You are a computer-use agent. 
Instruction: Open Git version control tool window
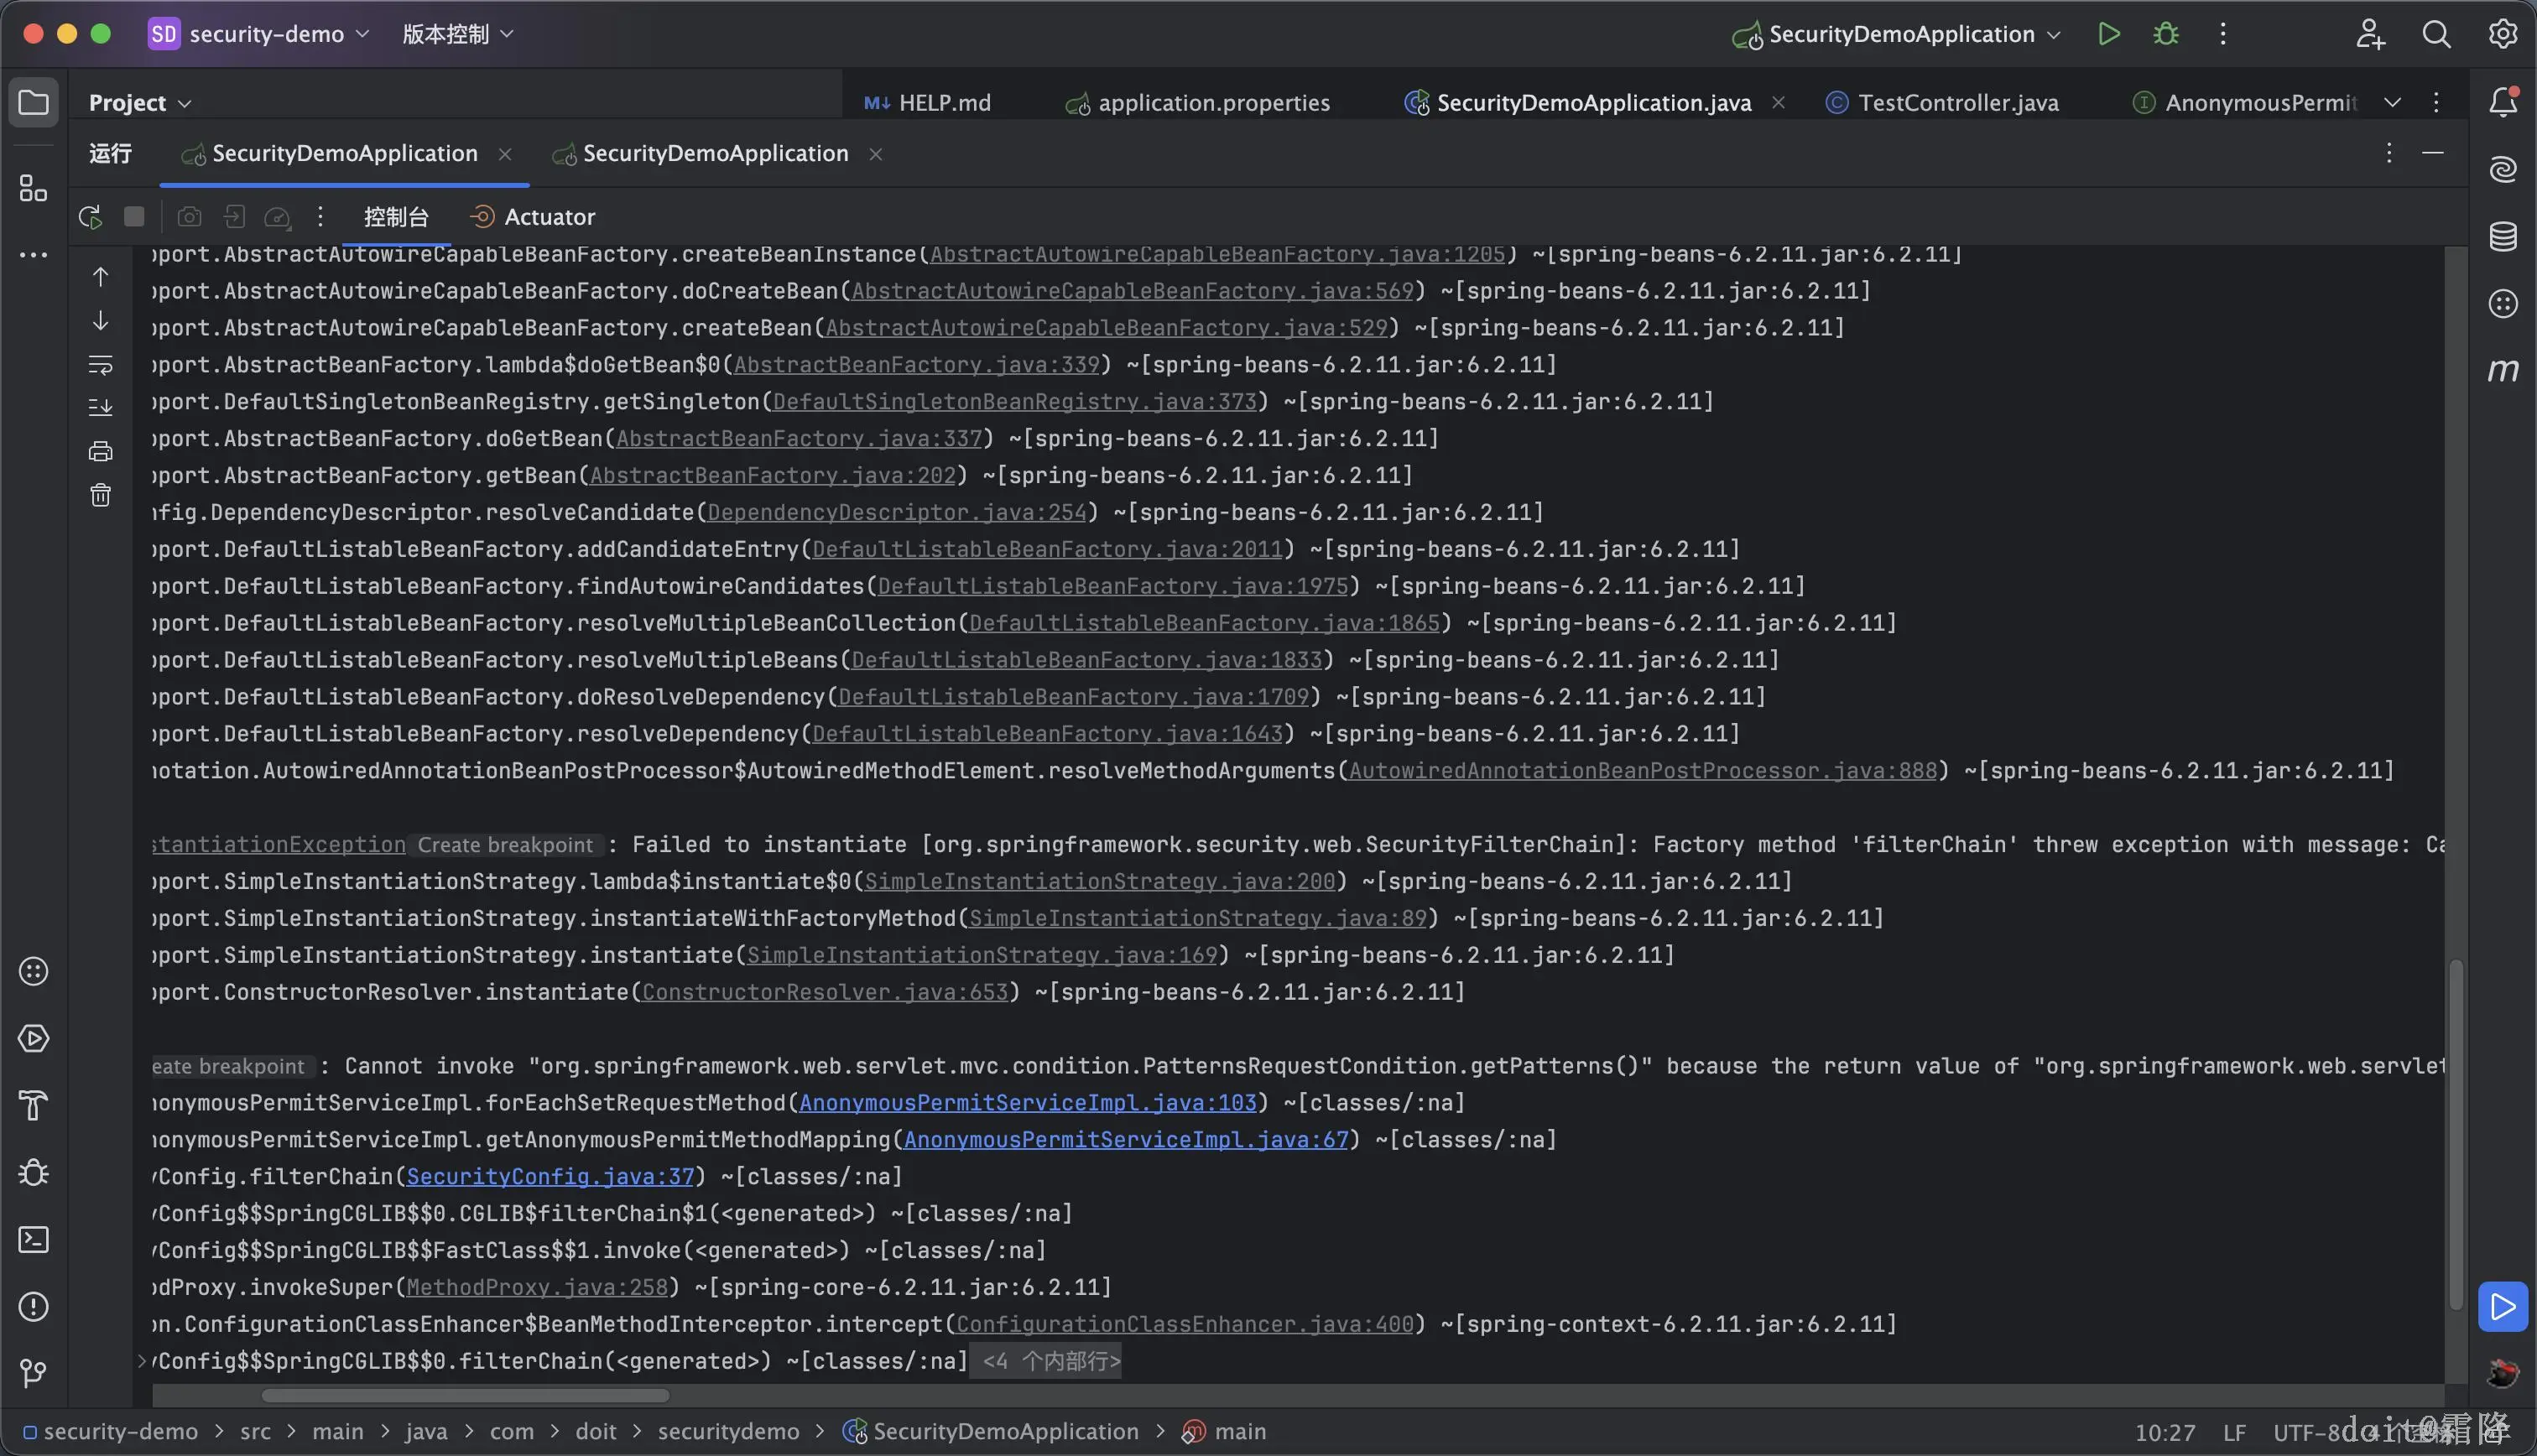[33, 1373]
